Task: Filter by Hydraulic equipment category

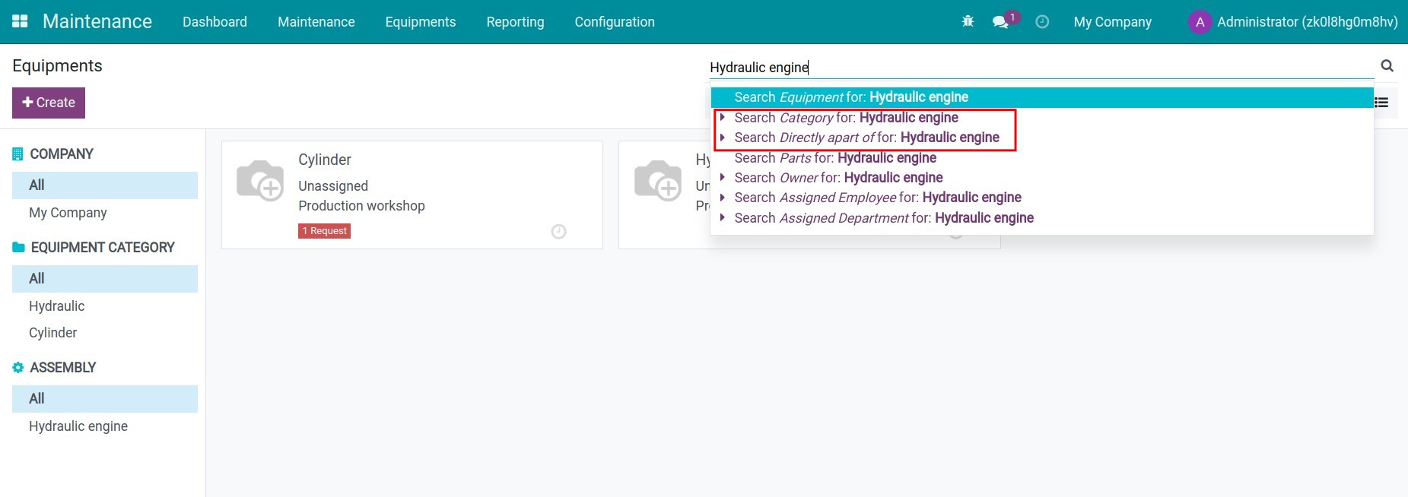Action: coord(105,306)
